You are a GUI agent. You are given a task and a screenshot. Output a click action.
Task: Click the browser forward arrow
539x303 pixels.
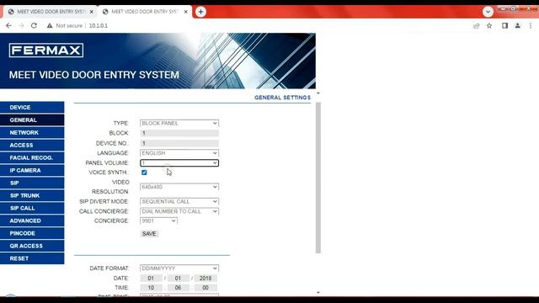pyautogui.click(x=21, y=25)
